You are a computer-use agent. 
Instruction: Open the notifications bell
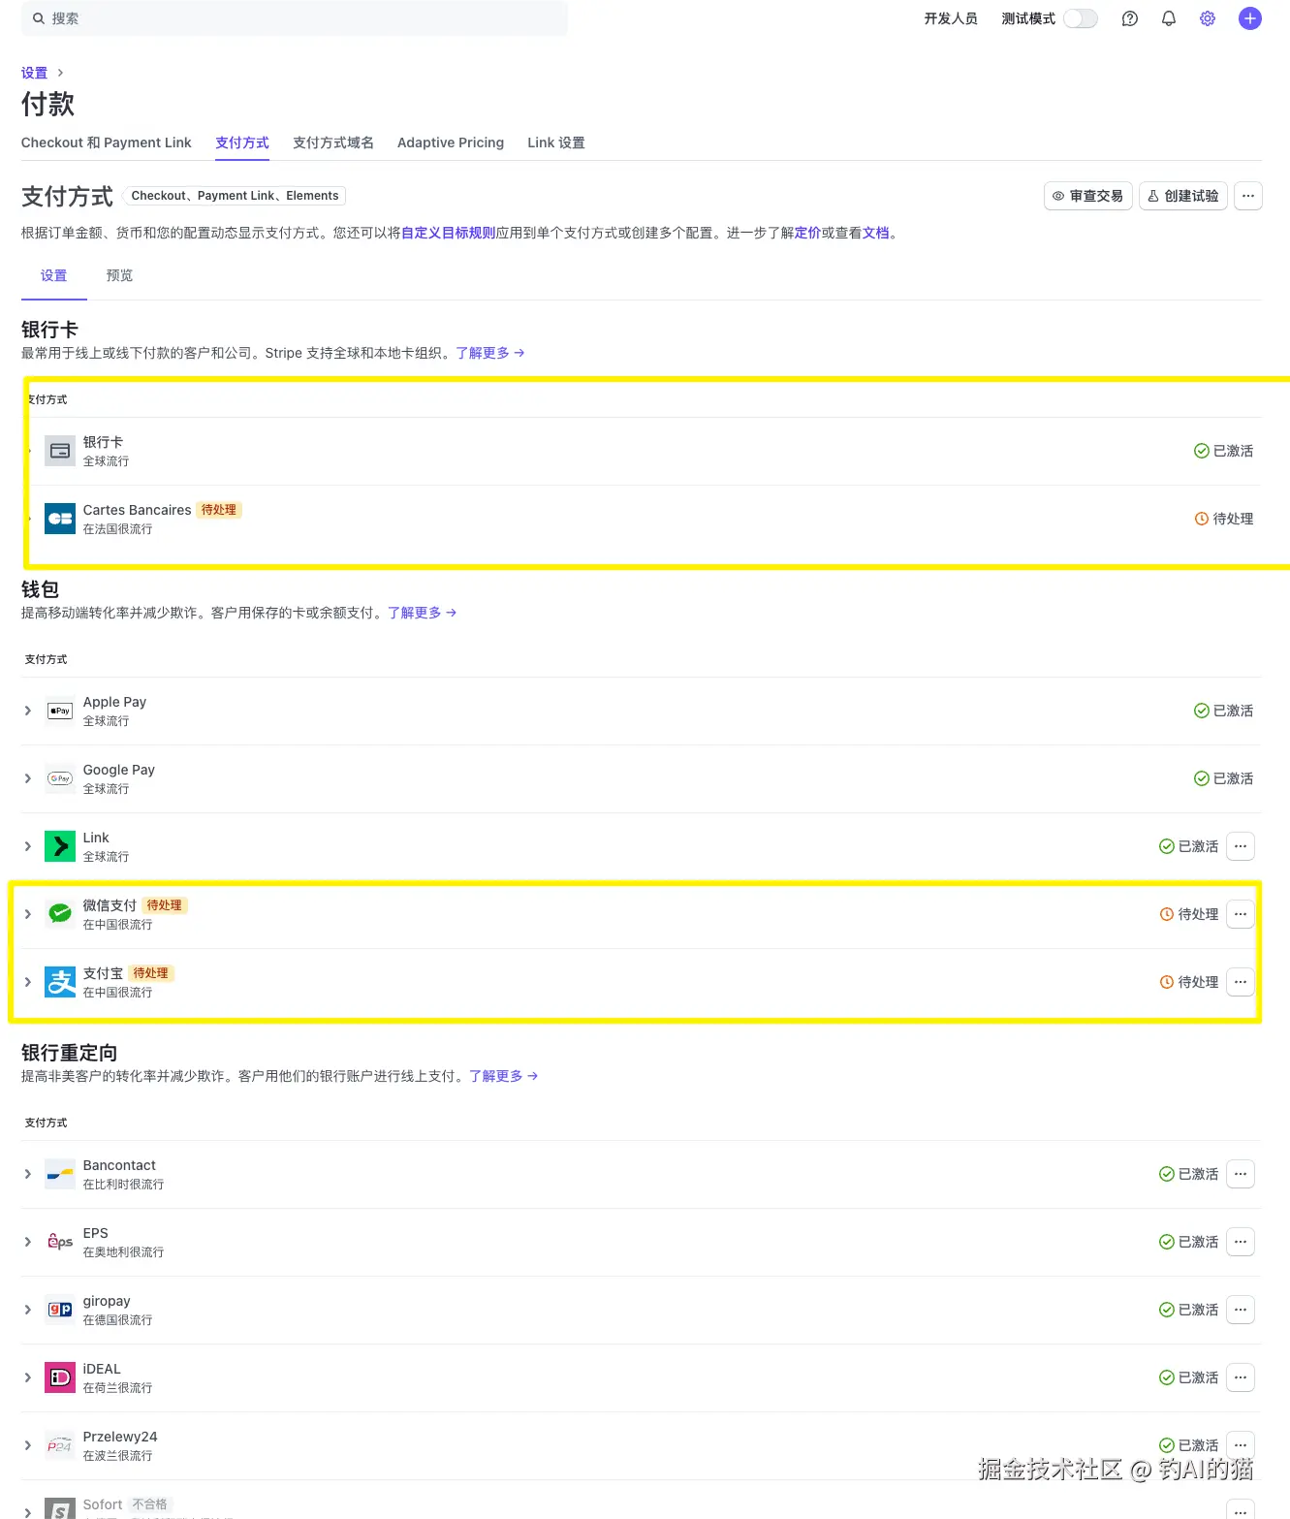1168,17
